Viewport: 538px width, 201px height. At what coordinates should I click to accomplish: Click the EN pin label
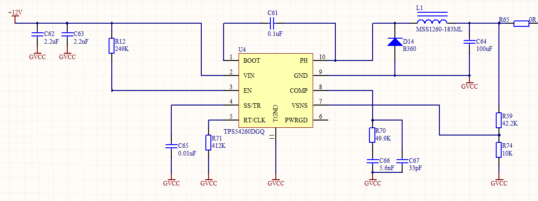247,90
